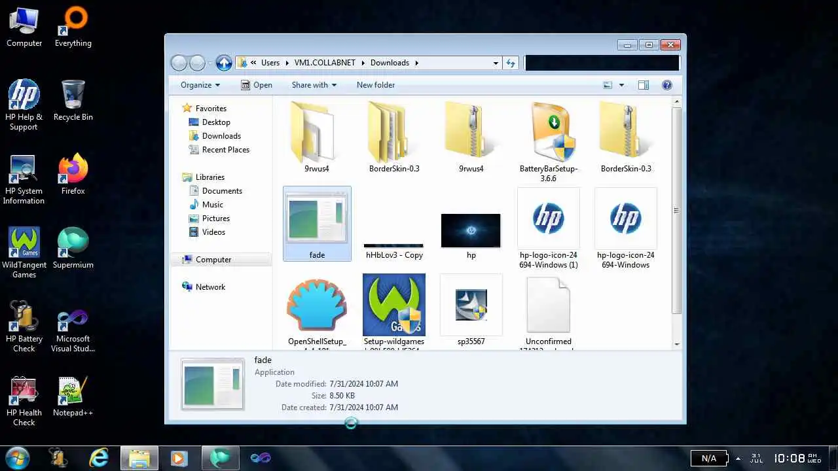Image resolution: width=838 pixels, height=471 pixels.
Task: Open the Share with dropdown
Action: point(314,85)
